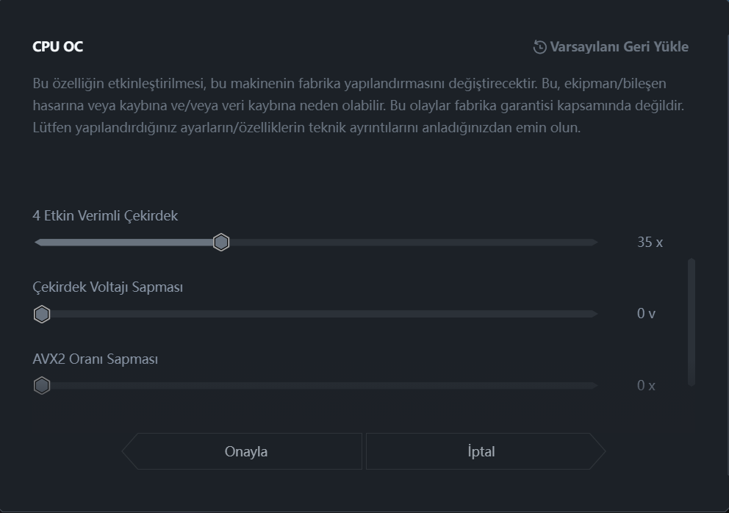
Task: Click the restore defaults clock-arrow icon
Action: click(539, 47)
